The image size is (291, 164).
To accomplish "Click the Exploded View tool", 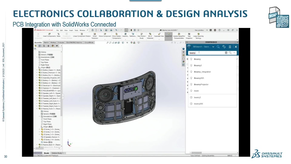I will click(x=159, y=35).
